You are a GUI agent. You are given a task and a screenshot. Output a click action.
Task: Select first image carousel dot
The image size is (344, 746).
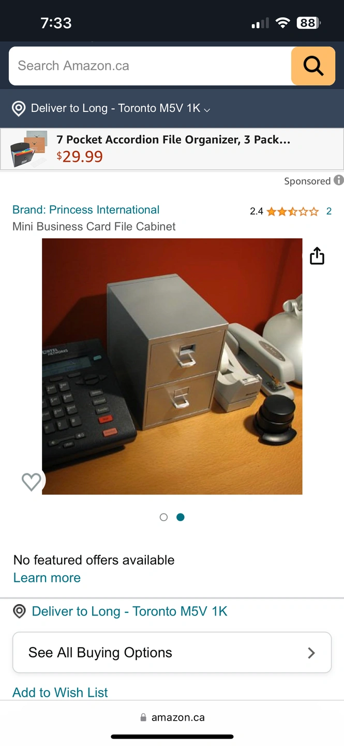[164, 517]
